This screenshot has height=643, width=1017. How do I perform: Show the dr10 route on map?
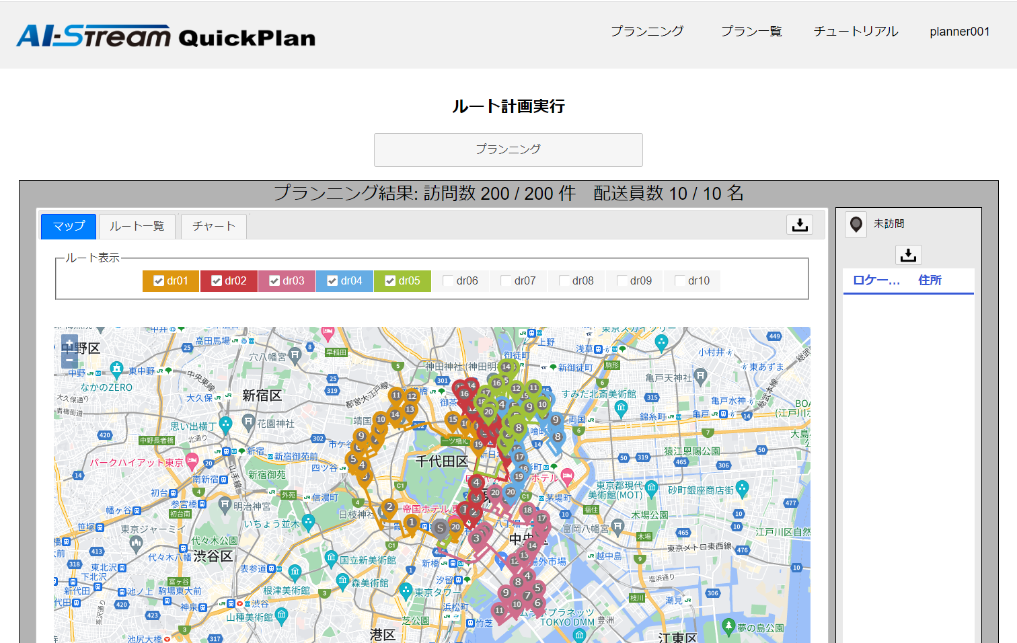pos(680,281)
